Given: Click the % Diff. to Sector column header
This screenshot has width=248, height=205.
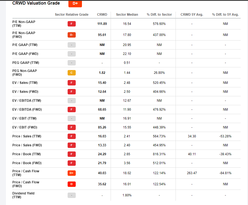Looking at the screenshot, I should [x=159, y=15].
